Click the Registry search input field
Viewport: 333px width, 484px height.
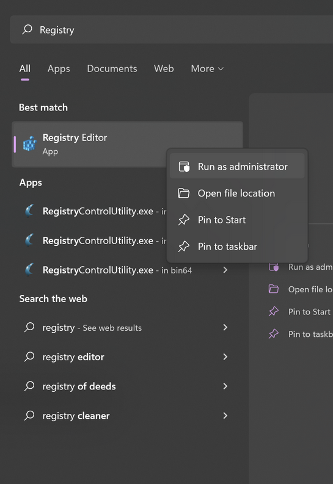coord(172,30)
